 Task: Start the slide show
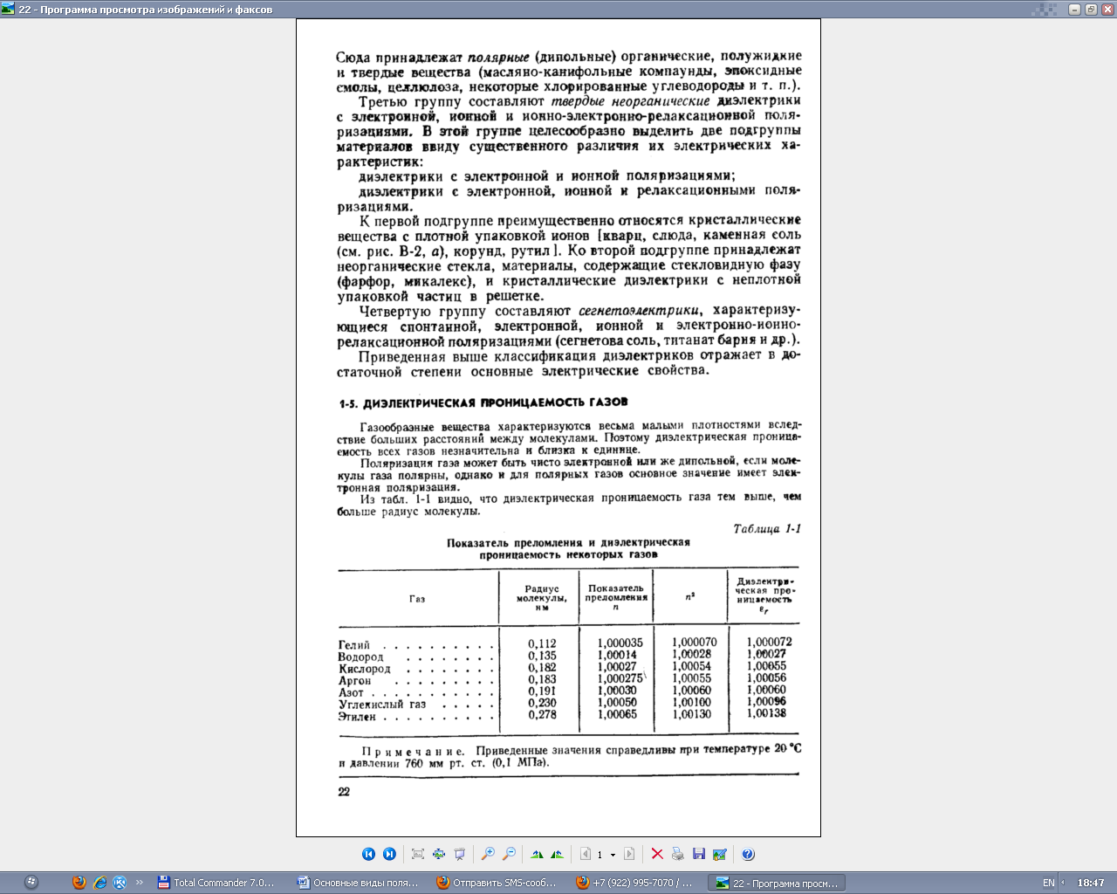[x=460, y=854]
